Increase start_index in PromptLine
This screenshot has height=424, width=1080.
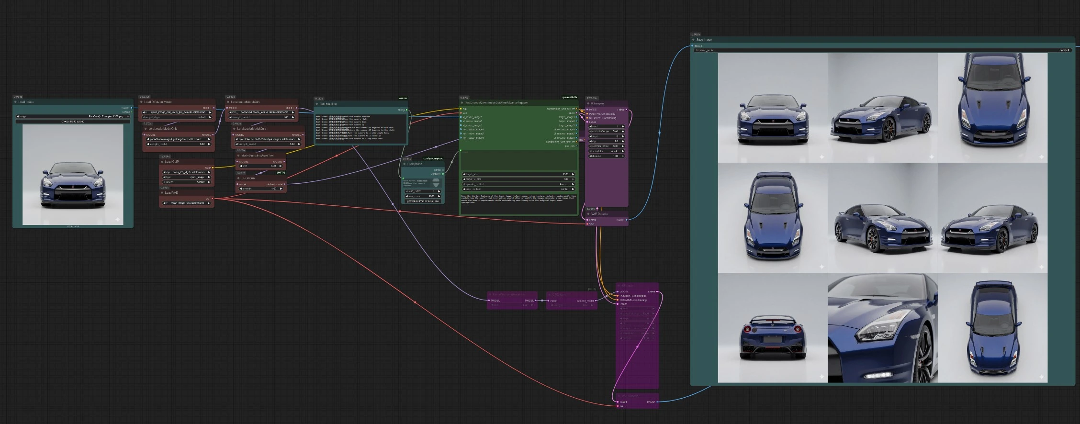tap(440, 191)
